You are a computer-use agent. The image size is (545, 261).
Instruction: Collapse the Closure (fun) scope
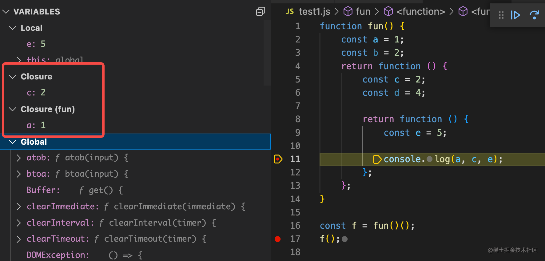tap(13, 109)
